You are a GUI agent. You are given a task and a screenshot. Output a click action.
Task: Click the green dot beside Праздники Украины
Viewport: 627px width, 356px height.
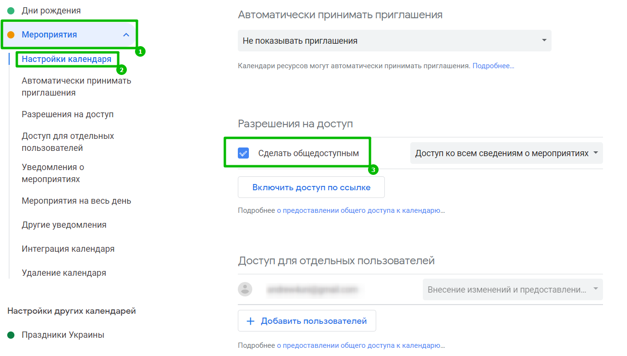tap(11, 335)
